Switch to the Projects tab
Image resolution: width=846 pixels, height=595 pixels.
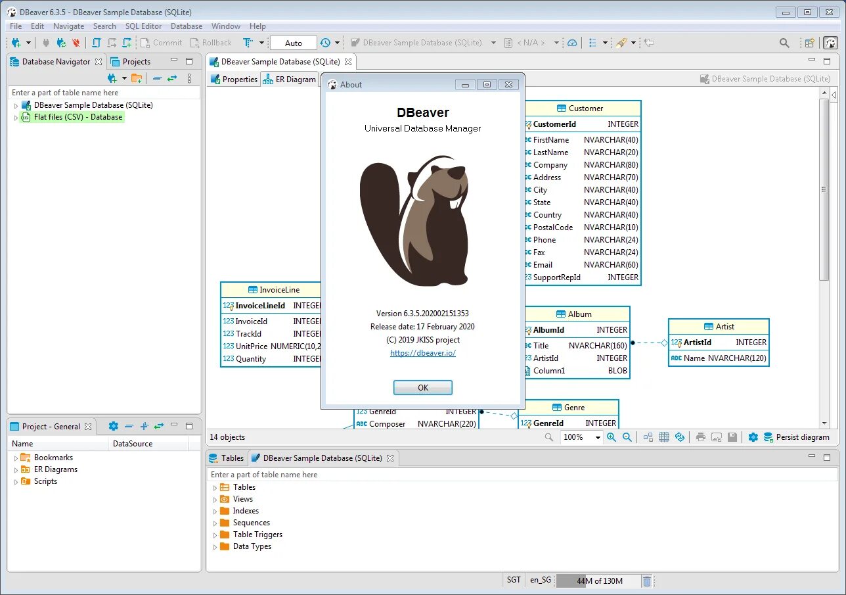[130, 62]
